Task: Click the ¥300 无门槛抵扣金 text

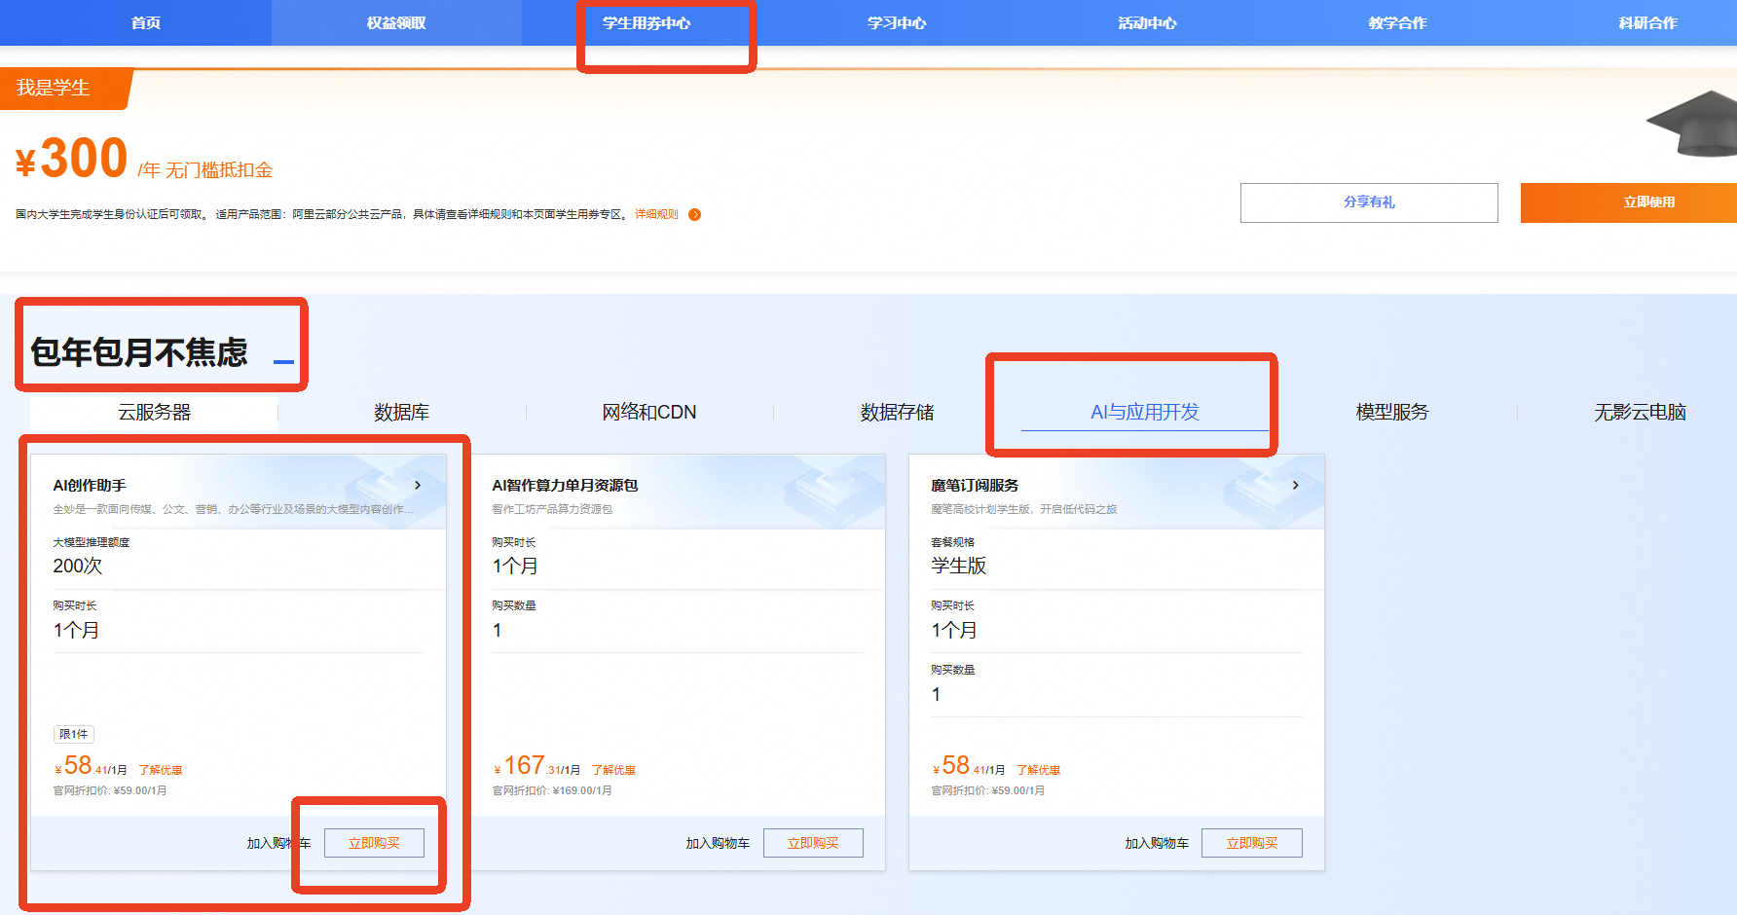Action: (x=144, y=160)
